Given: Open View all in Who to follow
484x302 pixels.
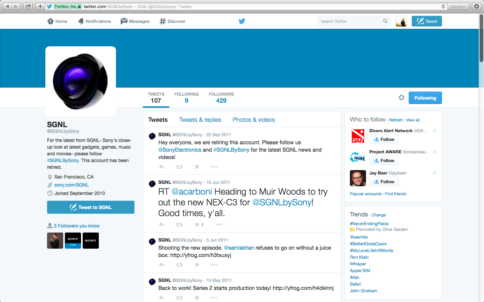Looking at the screenshot, I should [413, 120].
